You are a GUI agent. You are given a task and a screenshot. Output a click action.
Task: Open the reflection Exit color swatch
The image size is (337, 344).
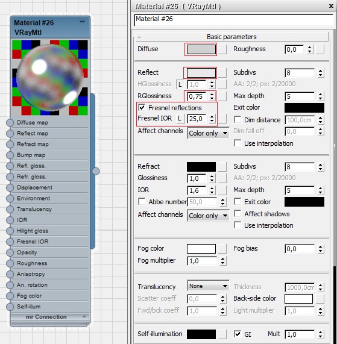point(304,108)
